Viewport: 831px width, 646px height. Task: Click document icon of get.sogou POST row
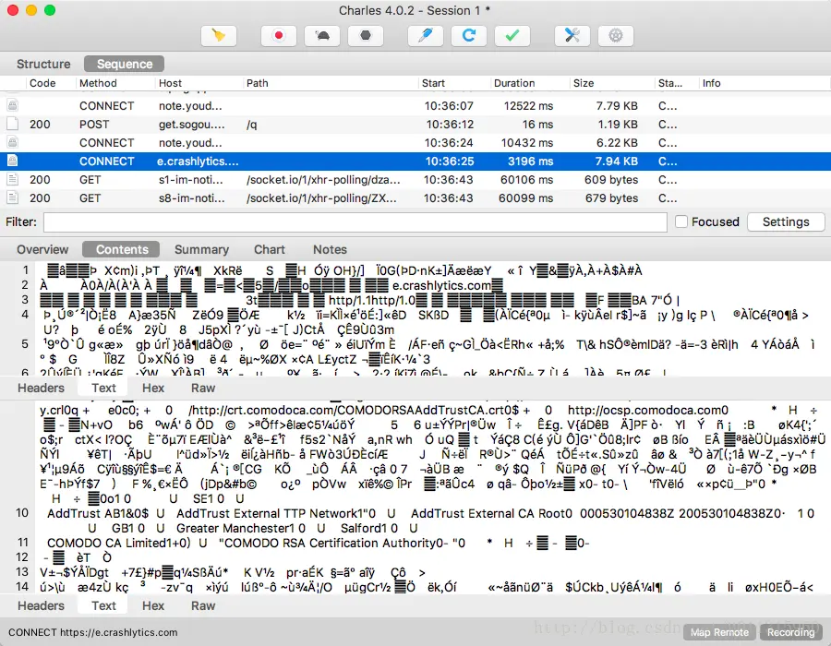pyautogui.click(x=13, y=124)
